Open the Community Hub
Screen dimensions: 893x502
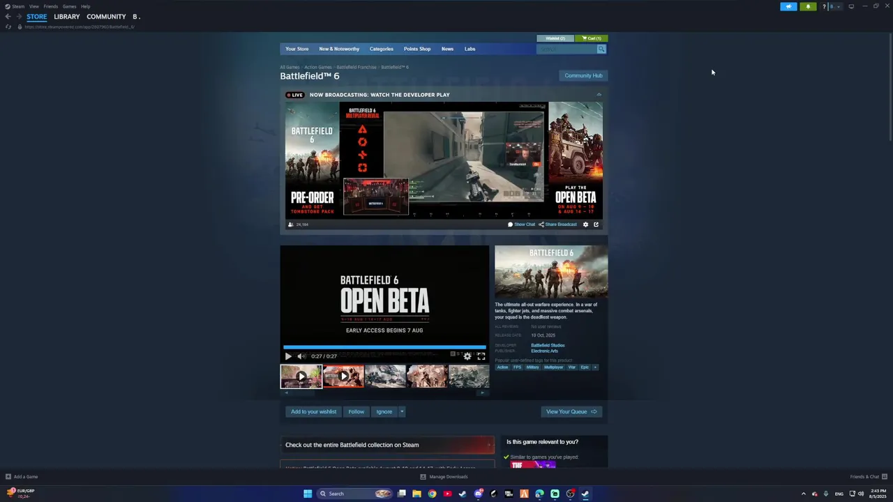click(x=583, y=75)
